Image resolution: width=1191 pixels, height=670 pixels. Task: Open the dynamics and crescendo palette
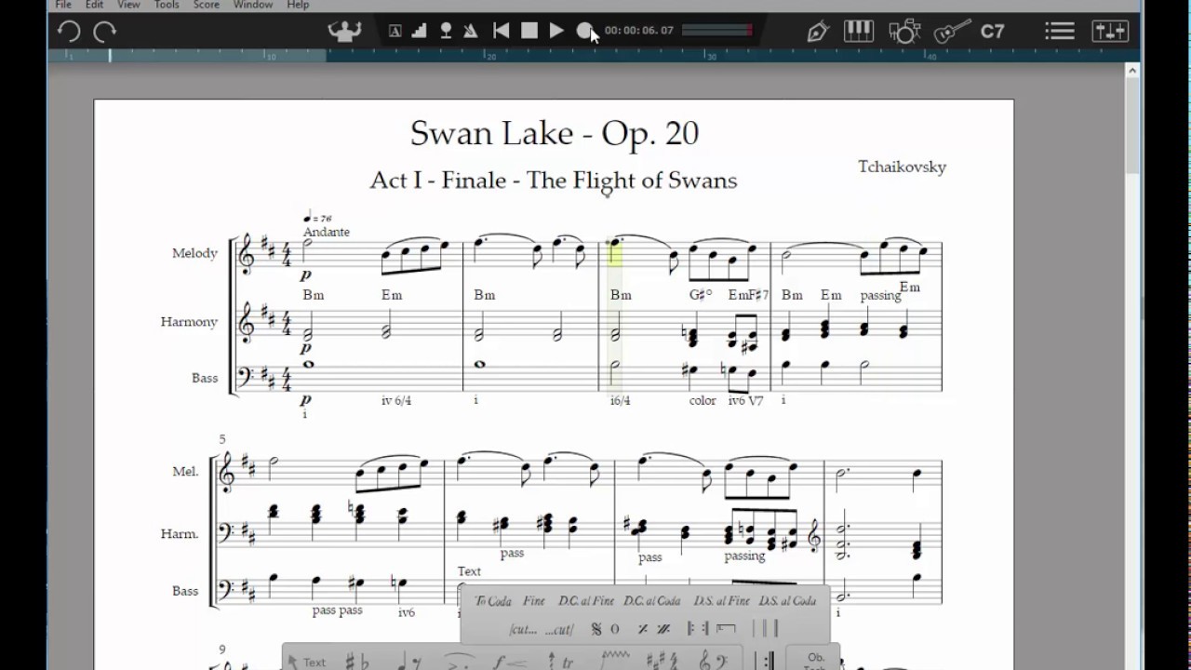pyautogui.click(x=508, y=662)
